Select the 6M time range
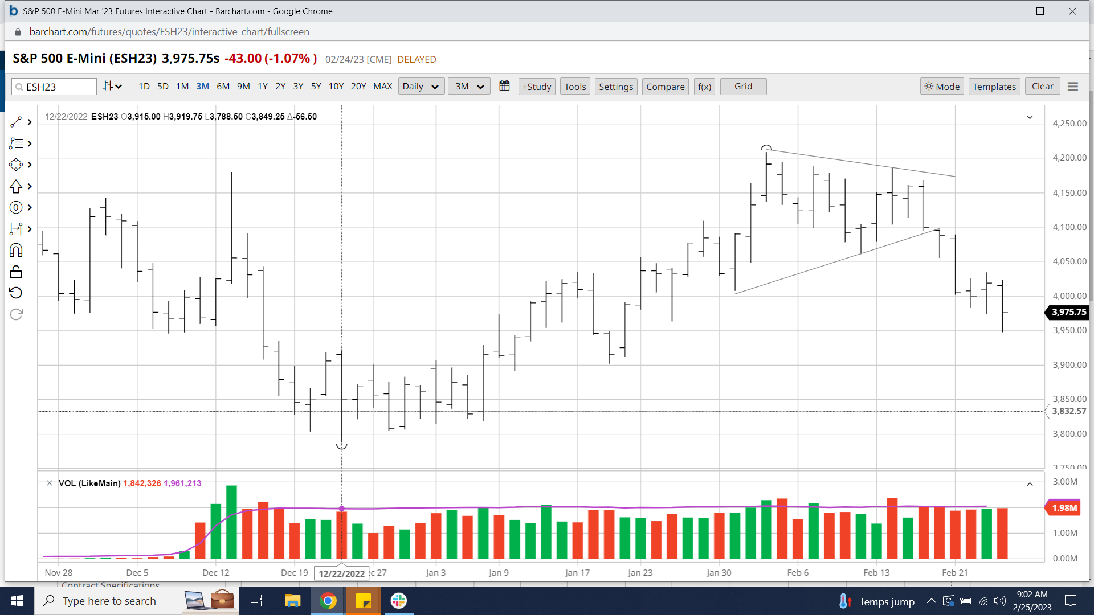The image size is (1094, 615). [x=223, y=87]
